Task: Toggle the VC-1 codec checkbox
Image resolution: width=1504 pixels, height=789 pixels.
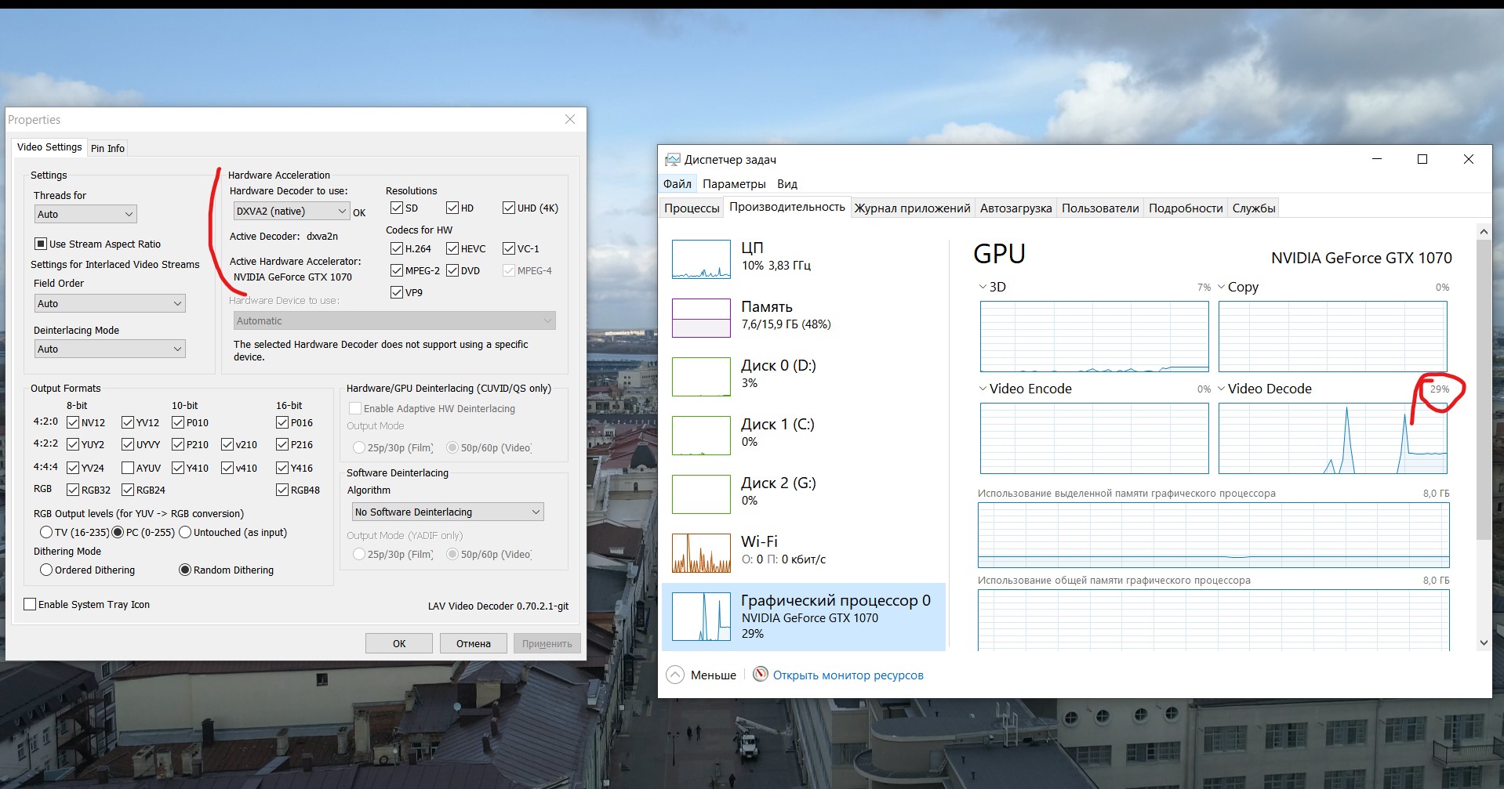Action: [x=509, y=248]
